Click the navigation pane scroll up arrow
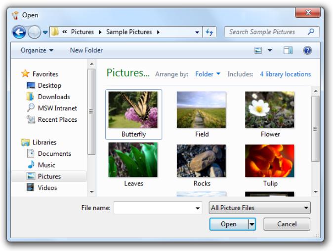This screenshot has width=333, height=251. [x=92, y=64]
